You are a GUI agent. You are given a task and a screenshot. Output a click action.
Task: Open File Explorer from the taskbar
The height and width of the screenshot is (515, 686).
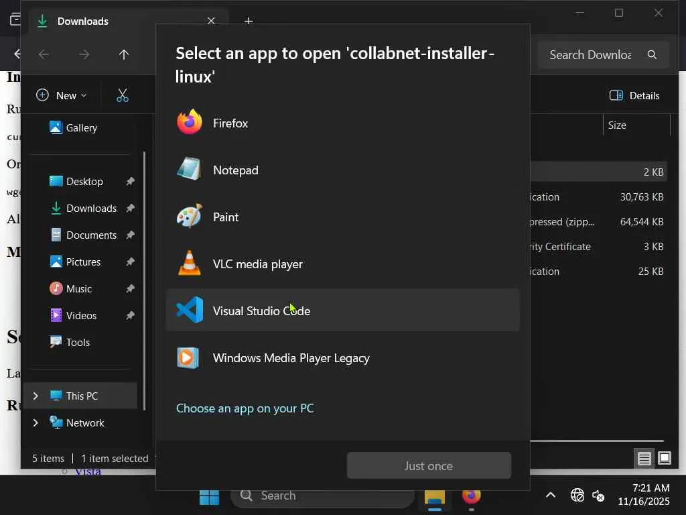pos(434,498)
